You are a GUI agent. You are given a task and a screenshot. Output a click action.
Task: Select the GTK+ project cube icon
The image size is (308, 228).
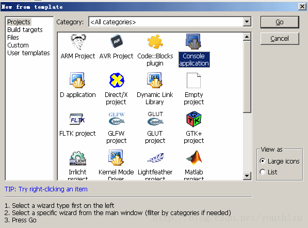193,119
